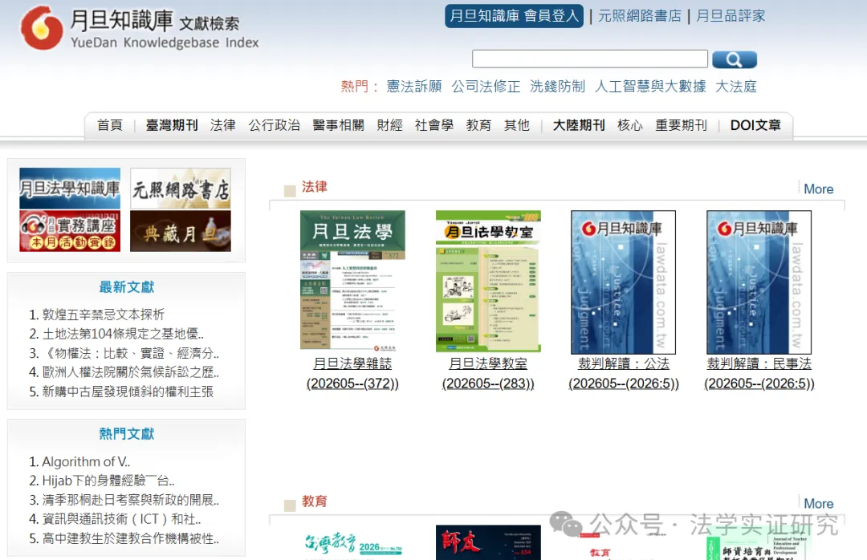Select 社會學 in navigation bar
Image resolution: width=867 pixels, height=560 pixels.
click(434, 125)
